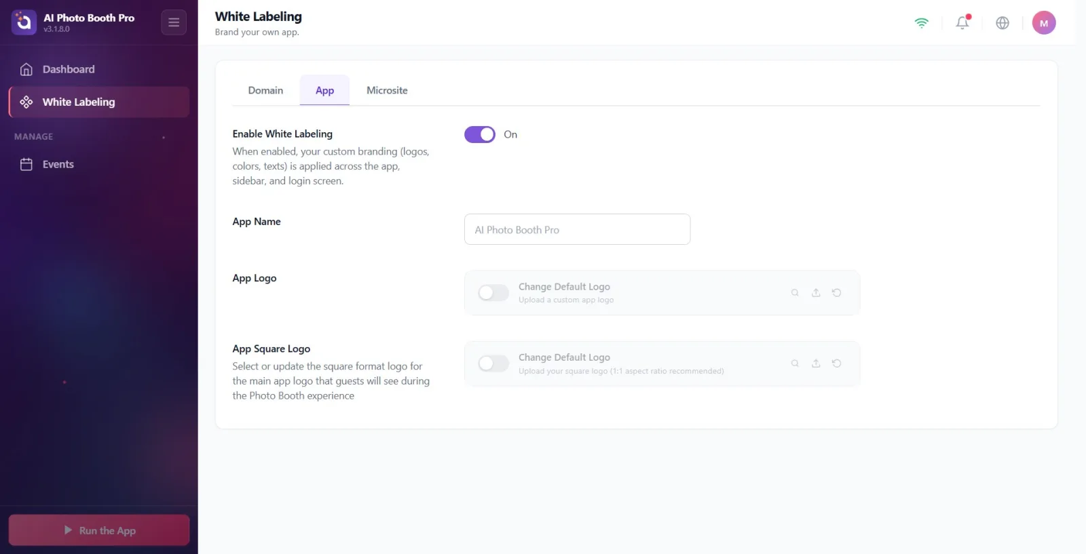Click the MANAGE section header
The height and width of the screenshot is (554, 1086).
click(33, 136)
